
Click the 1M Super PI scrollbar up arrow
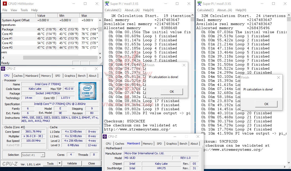tap(192, 15)
